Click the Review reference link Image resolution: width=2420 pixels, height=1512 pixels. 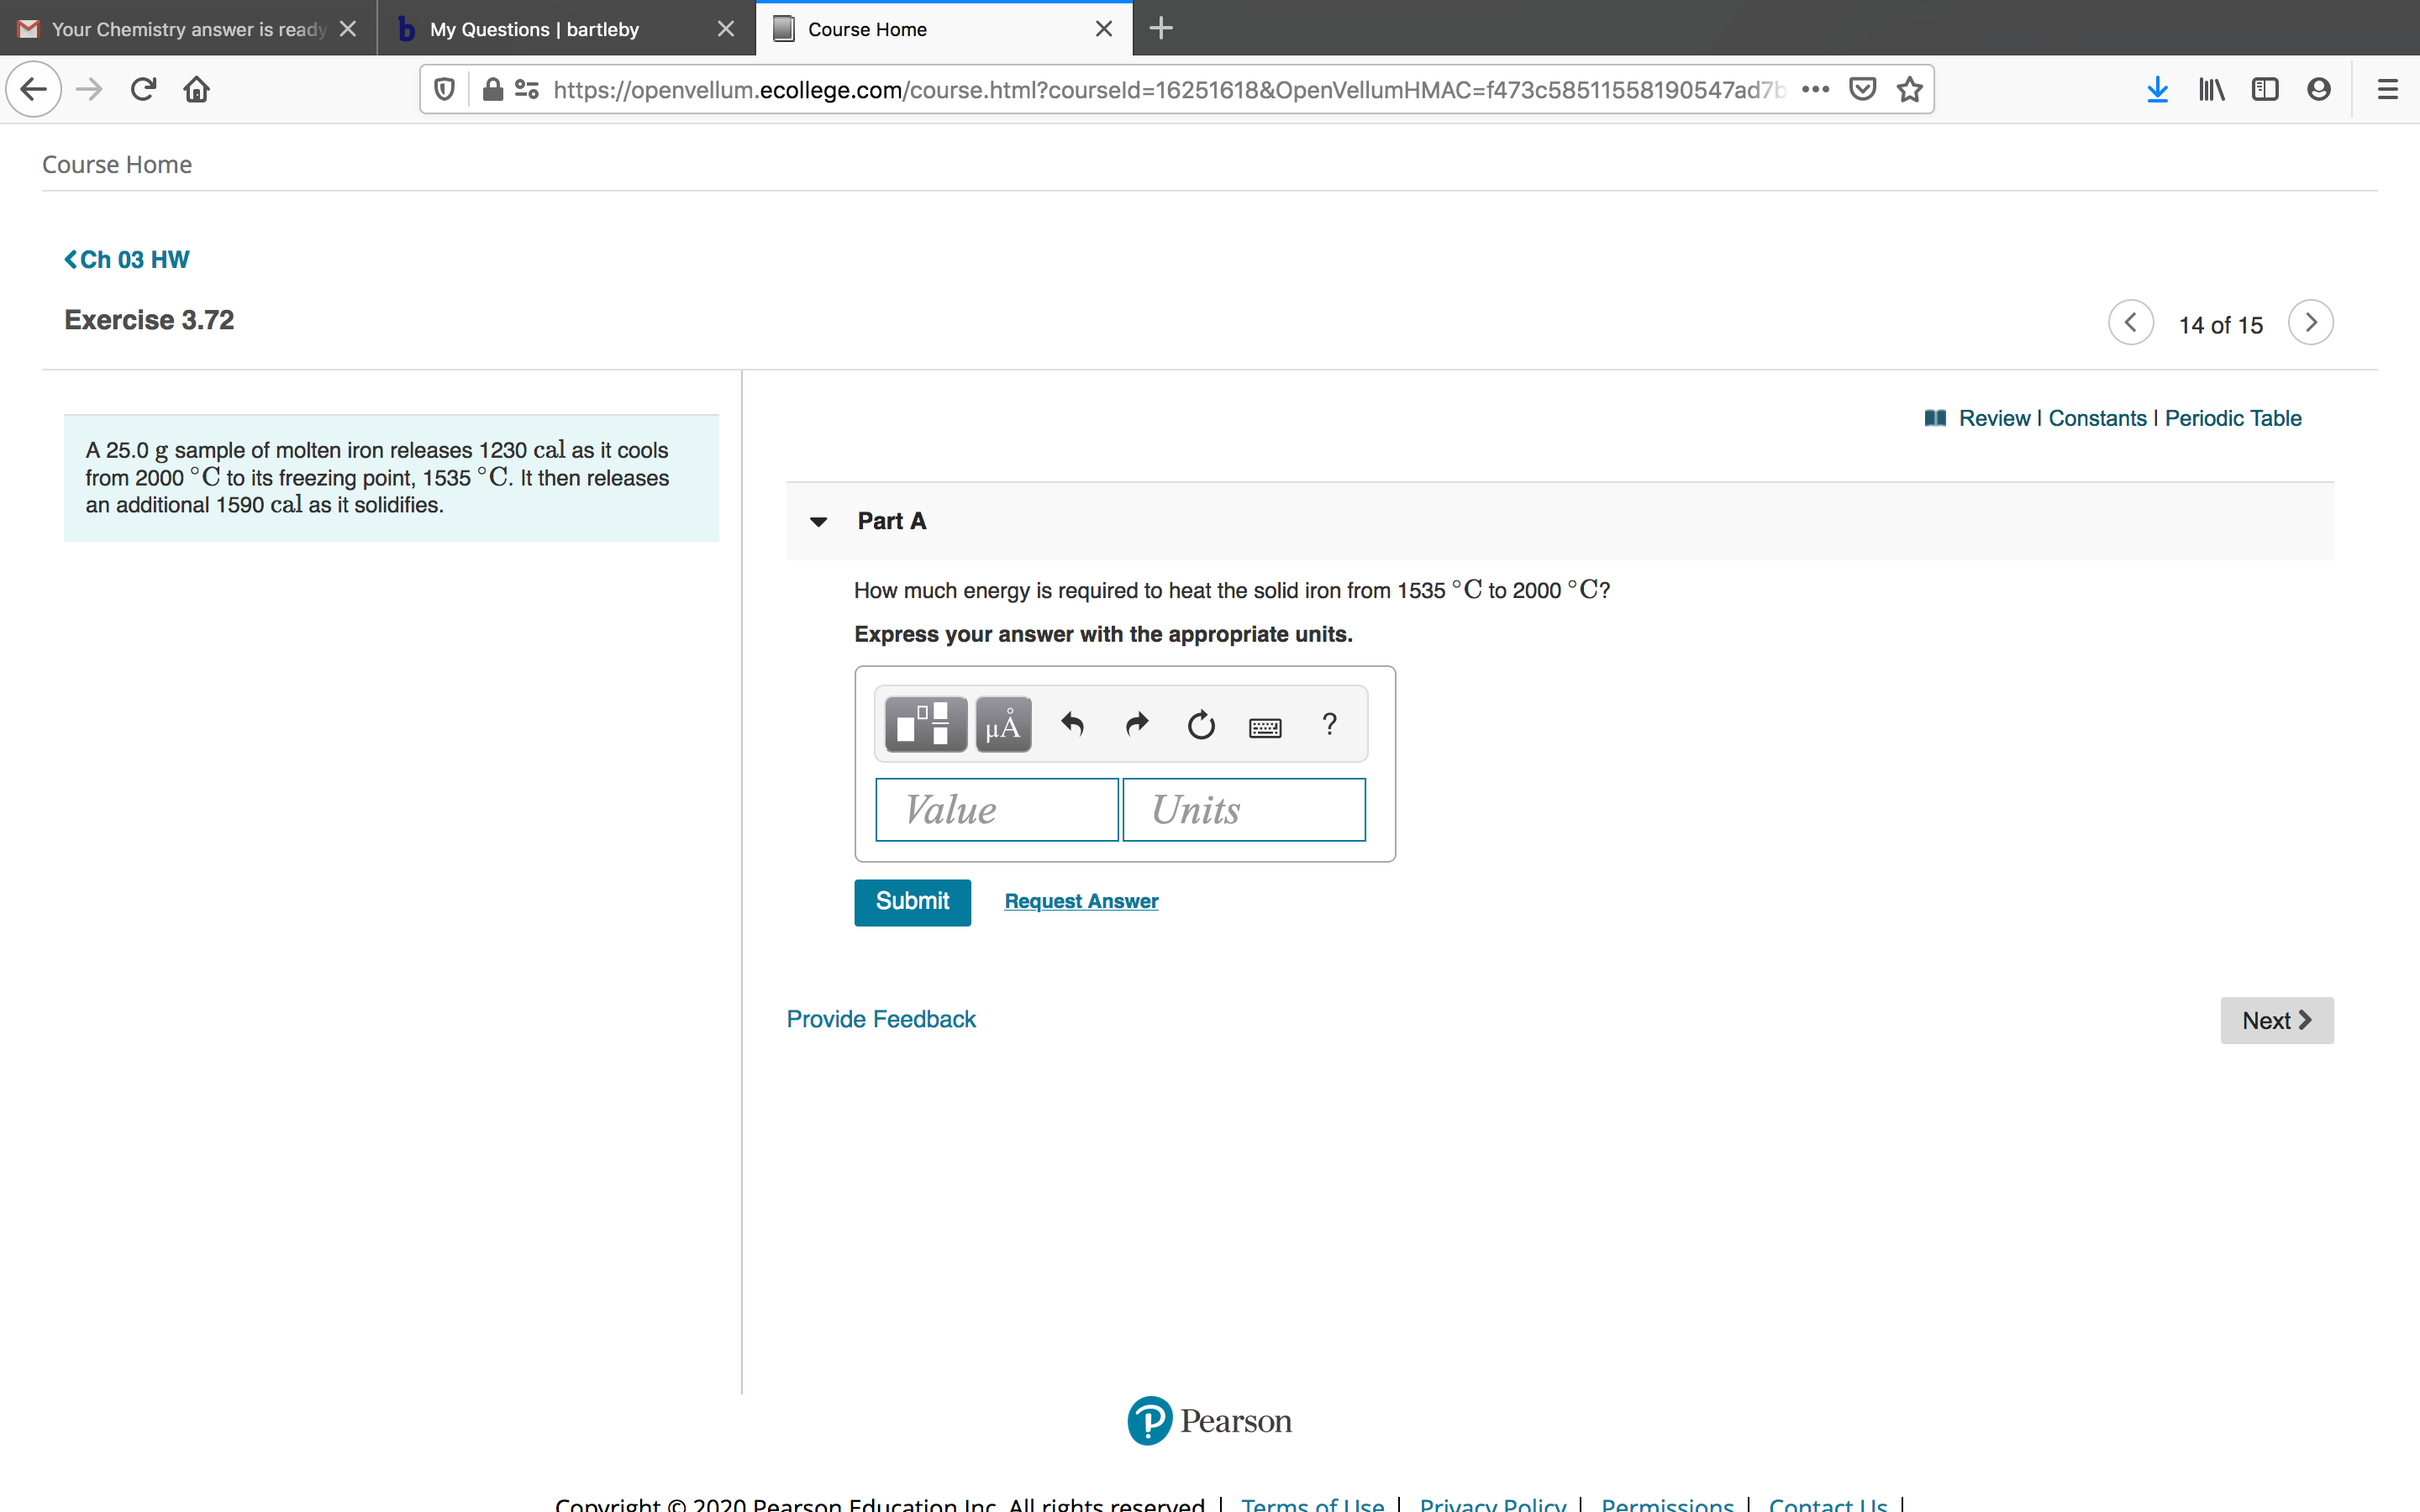[x=1991, y=418]
